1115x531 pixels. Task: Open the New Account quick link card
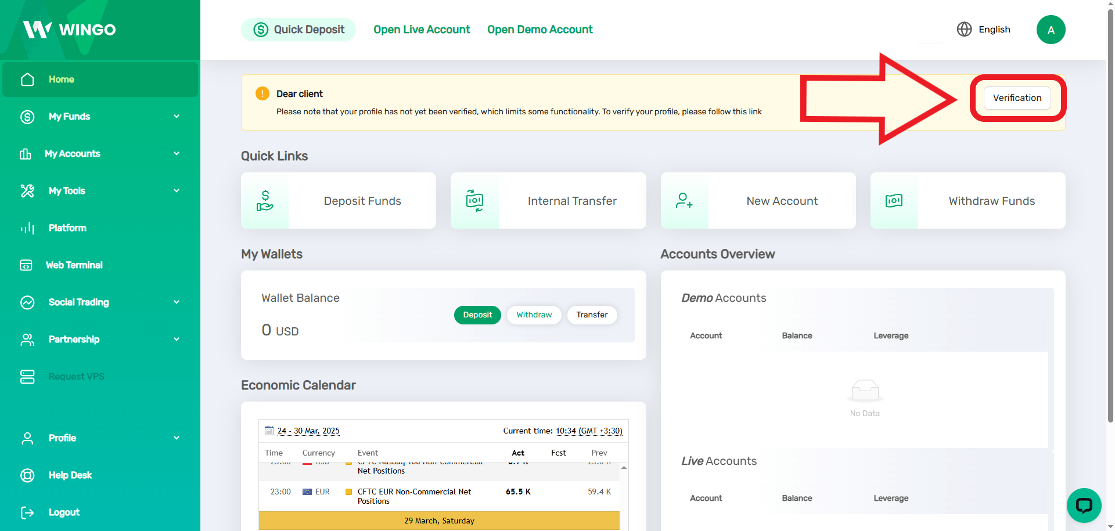(x=758, y=201)
